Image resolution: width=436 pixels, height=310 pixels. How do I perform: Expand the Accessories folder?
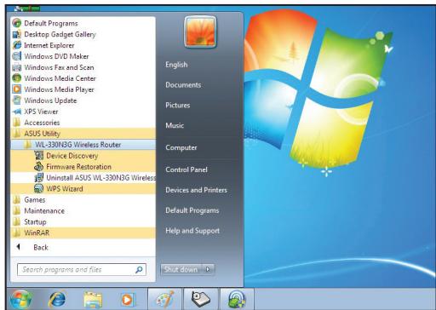[83, 123]
